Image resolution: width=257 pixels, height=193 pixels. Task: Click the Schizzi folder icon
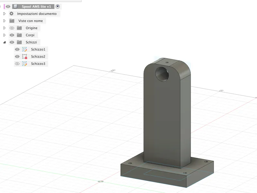[x=19, y=42]
